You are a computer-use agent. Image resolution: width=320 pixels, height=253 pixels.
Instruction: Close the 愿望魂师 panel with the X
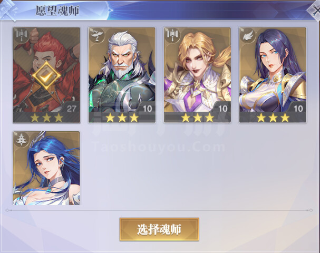pyautogui.click(x=315, y=11)
